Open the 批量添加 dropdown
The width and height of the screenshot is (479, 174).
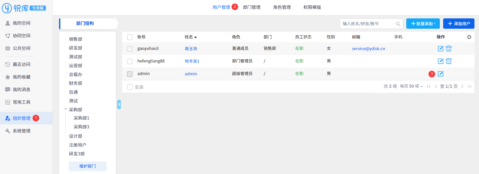(x=423, y=24)
